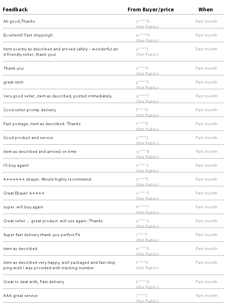Click buyer ID q****7
This screenshot has height=308, width=227.
click(x=142, y=96)
